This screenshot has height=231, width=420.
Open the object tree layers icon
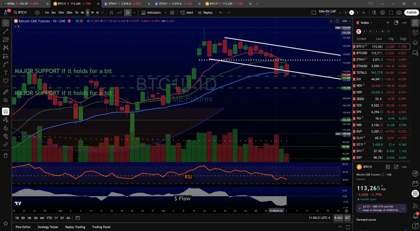point(415,43)
